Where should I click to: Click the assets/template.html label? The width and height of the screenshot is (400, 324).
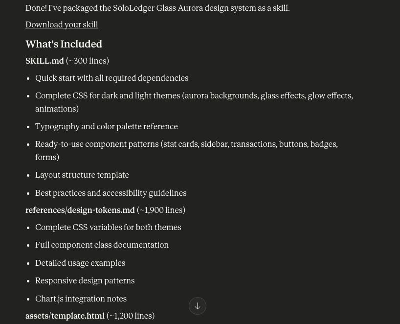tap(65, 316)
